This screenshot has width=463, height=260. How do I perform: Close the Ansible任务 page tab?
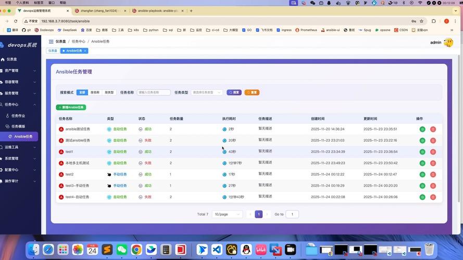click(85, 51)
